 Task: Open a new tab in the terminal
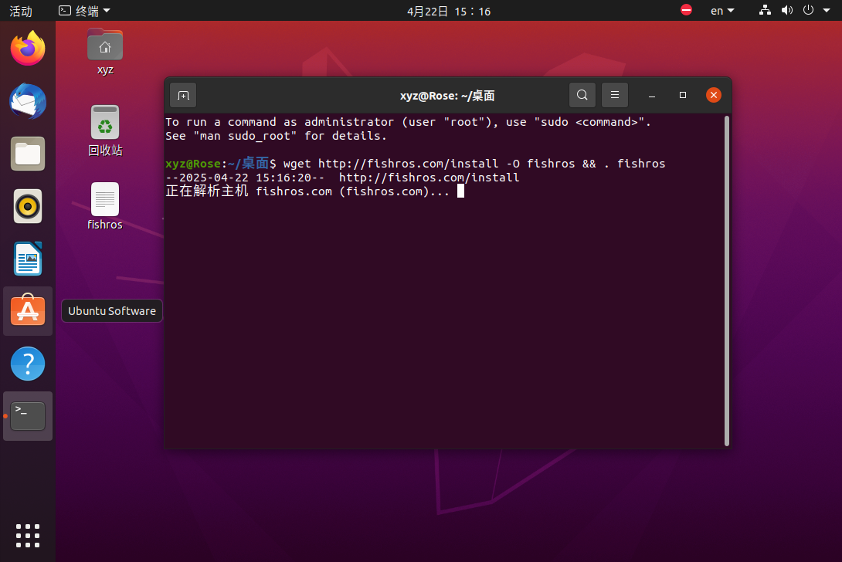pos(183,96)
